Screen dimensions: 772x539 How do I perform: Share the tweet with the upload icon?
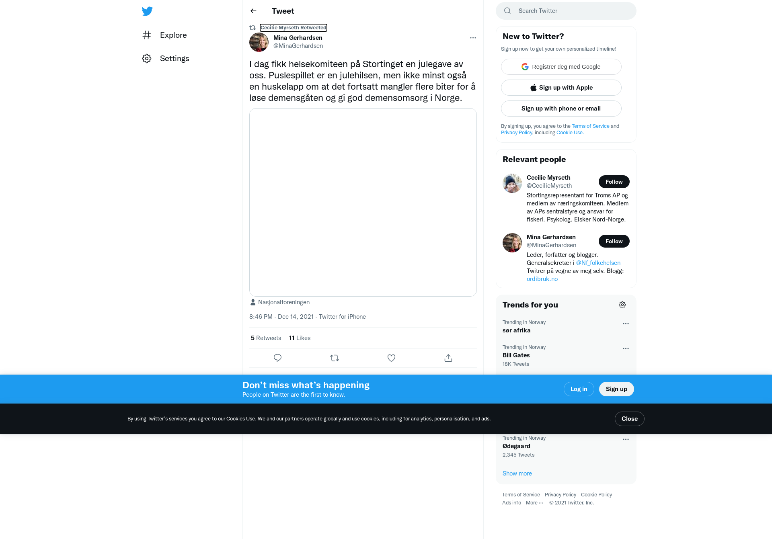pyautogui.click(x=448, y=358)
